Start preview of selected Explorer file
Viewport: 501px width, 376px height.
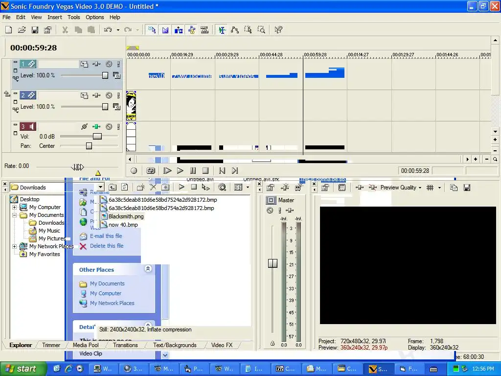point(182,188)
